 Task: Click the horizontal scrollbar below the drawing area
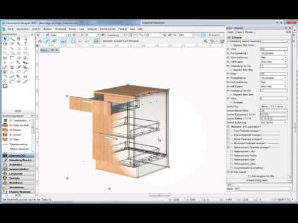coord(160,195)
